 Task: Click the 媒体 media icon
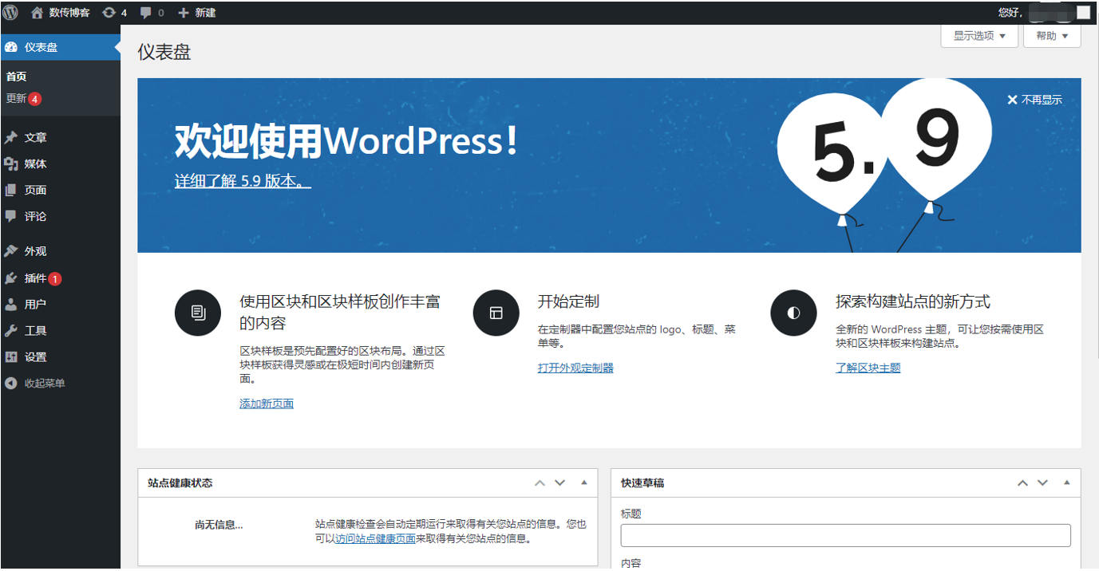[11, 163]
